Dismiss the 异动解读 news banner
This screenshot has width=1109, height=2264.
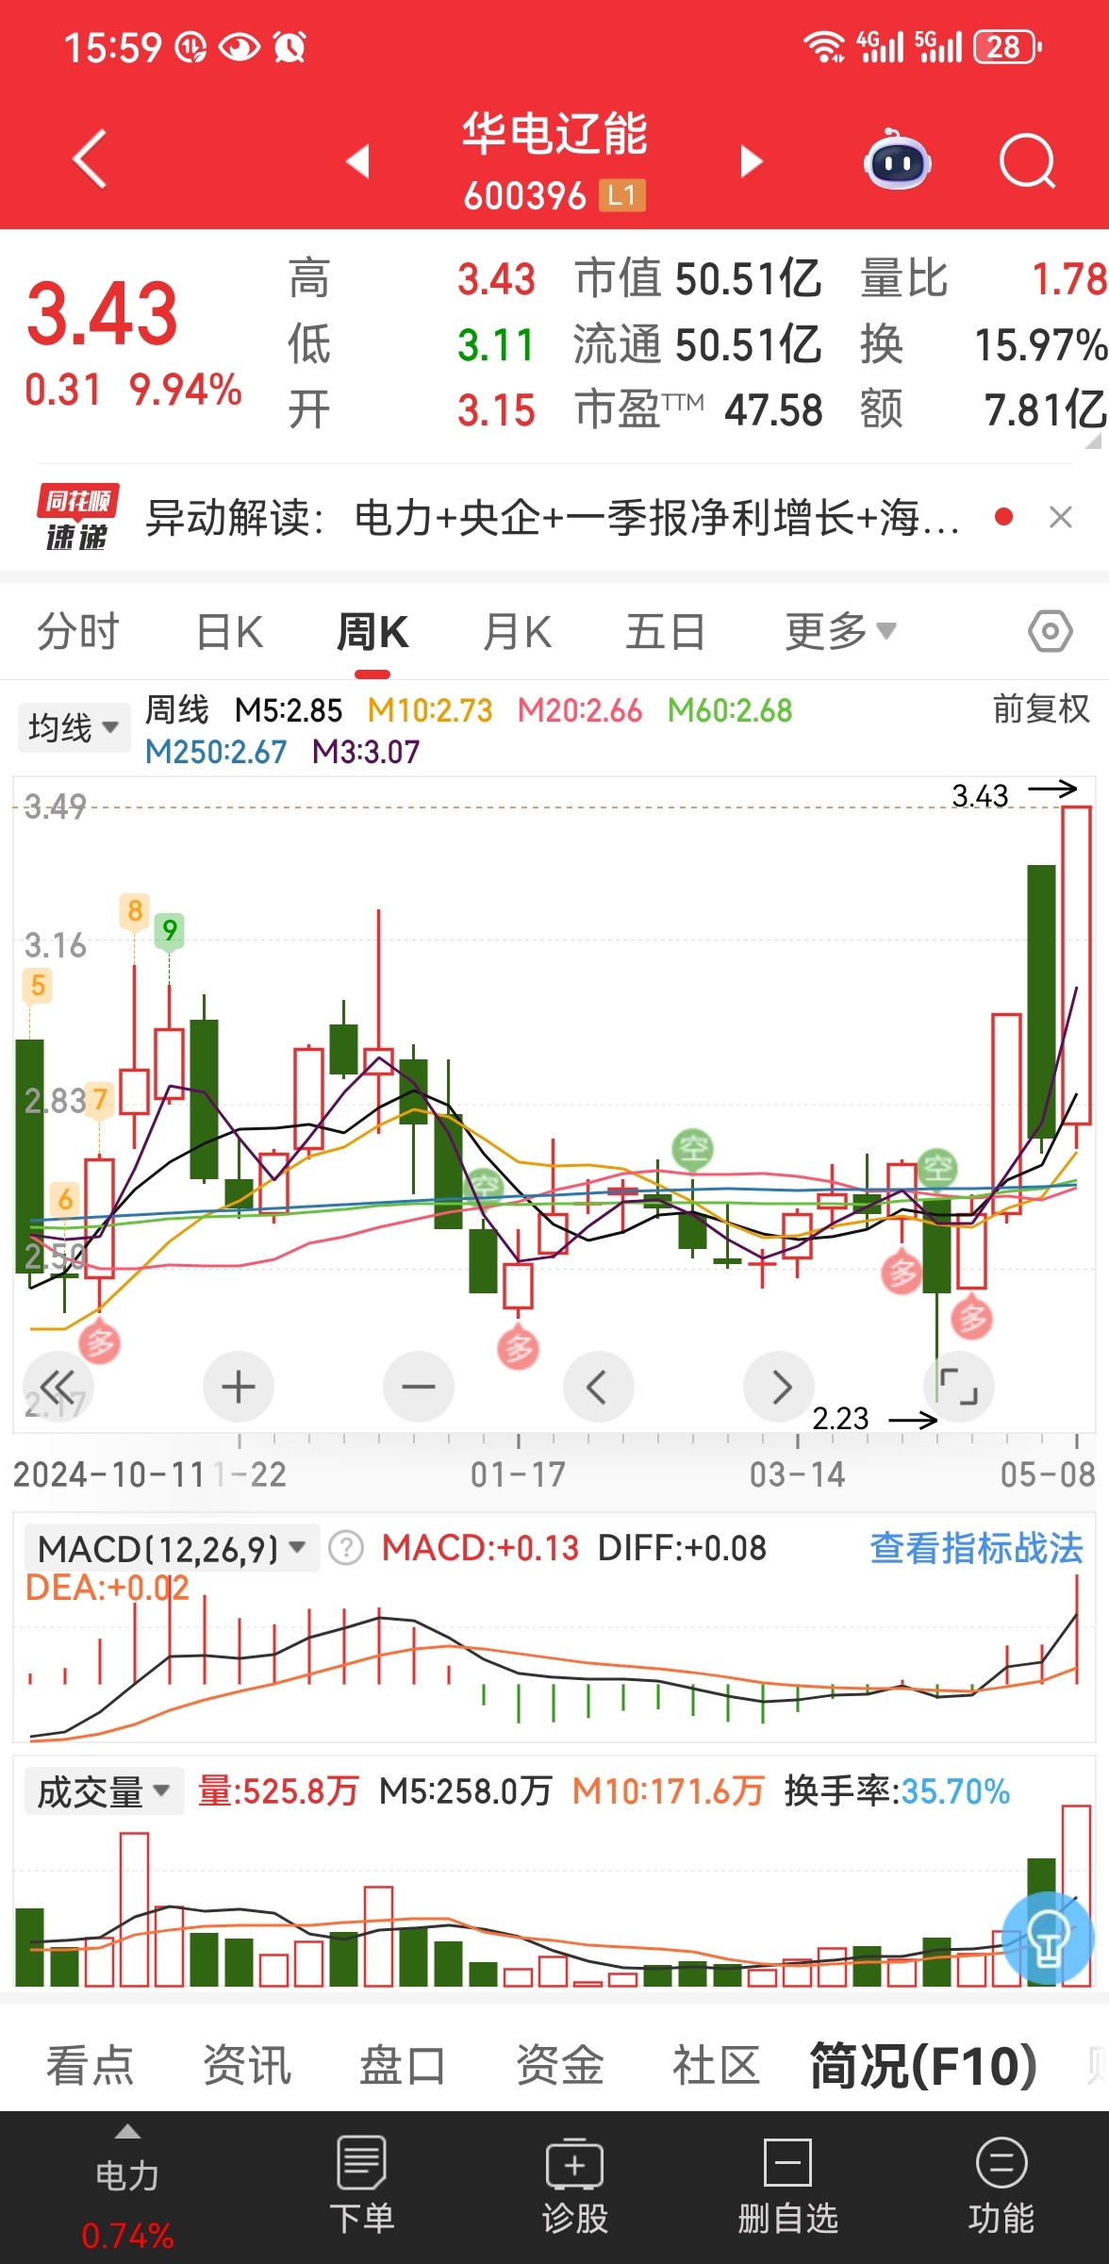(1061, 517)
